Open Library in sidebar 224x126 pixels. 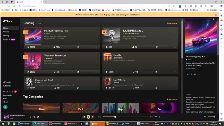[x=6, y=36]
